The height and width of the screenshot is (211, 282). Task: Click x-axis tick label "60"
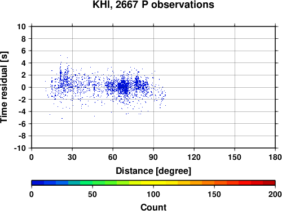[113, 157]
